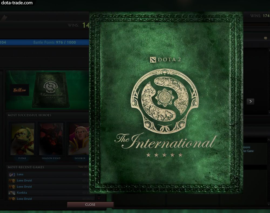The image size is (270, 213).
Task: Click the Luna hero icon in recent games
Action: click(x=12, y=174)
